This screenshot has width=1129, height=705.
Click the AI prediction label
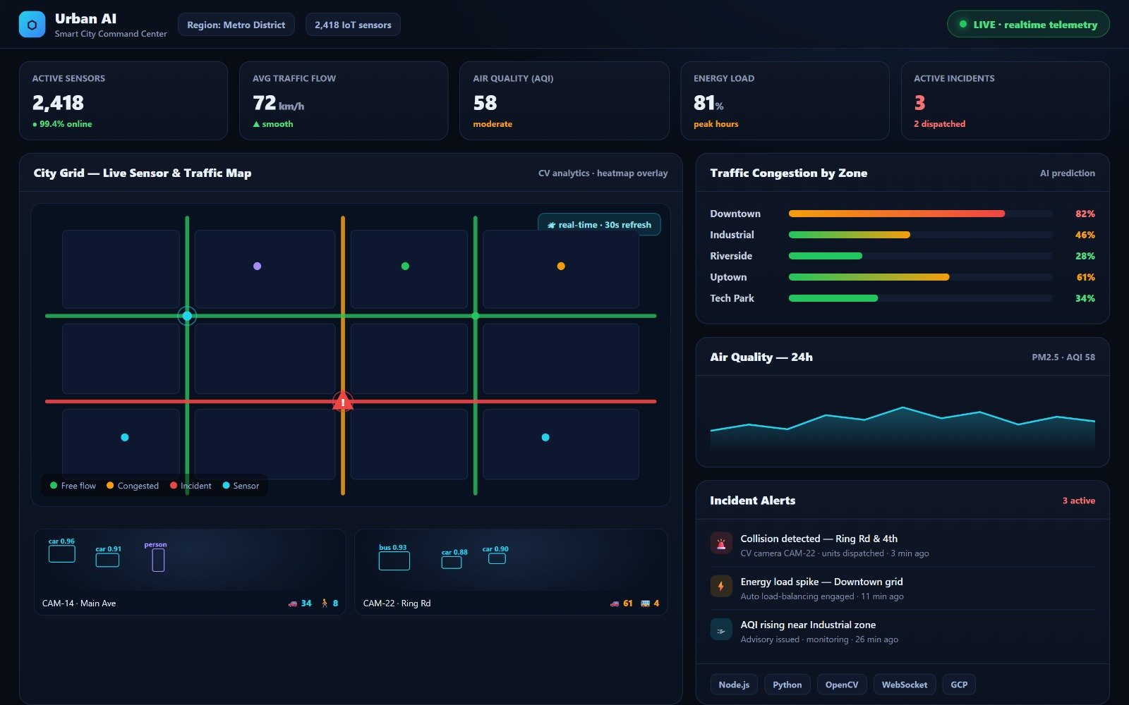tap(1068, 173)
